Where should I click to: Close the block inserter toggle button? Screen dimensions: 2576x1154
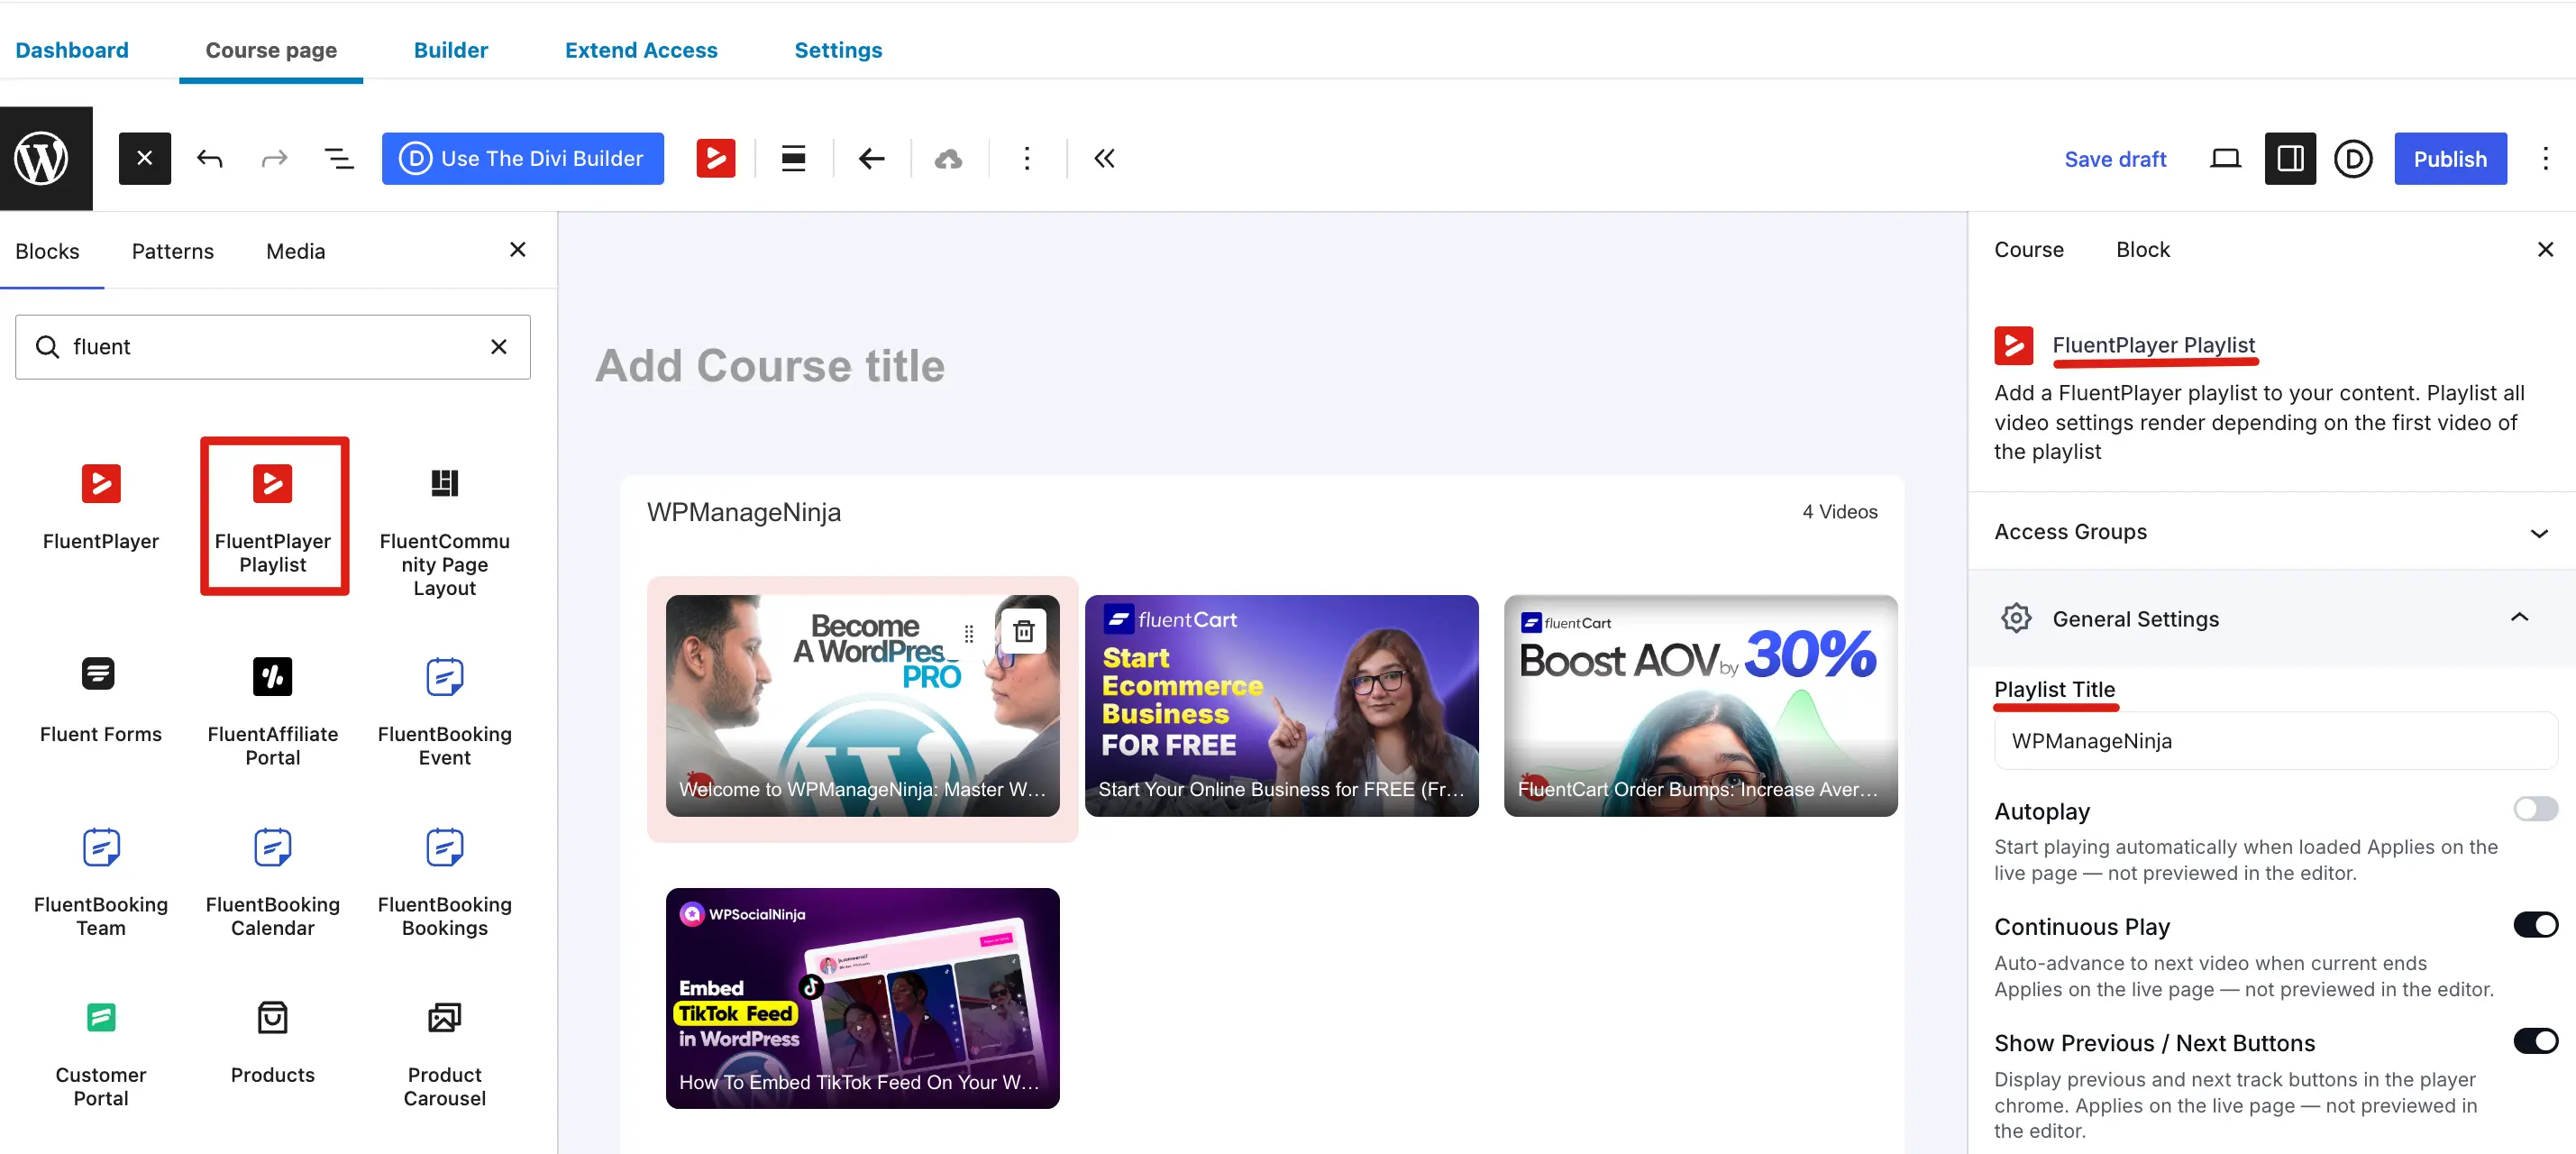click(145, 159)
